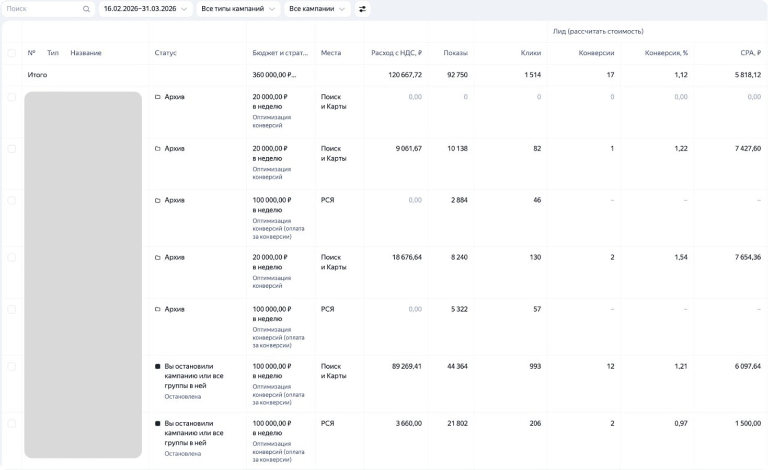Viewport: 768px width, 470px height.
Task: Check the row with 8 240 impressions
Action: [x=12, y=257]
